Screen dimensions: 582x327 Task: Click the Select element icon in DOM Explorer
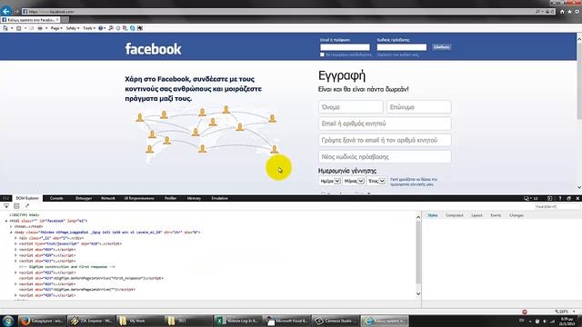6,206
